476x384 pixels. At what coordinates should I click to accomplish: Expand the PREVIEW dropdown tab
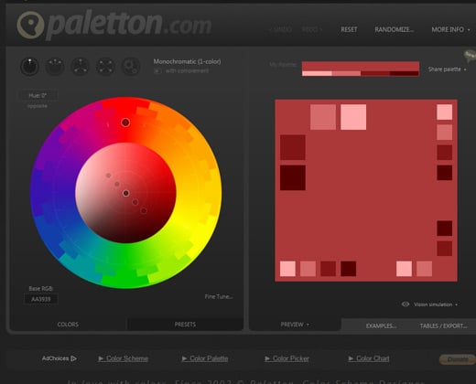[295, 325]
